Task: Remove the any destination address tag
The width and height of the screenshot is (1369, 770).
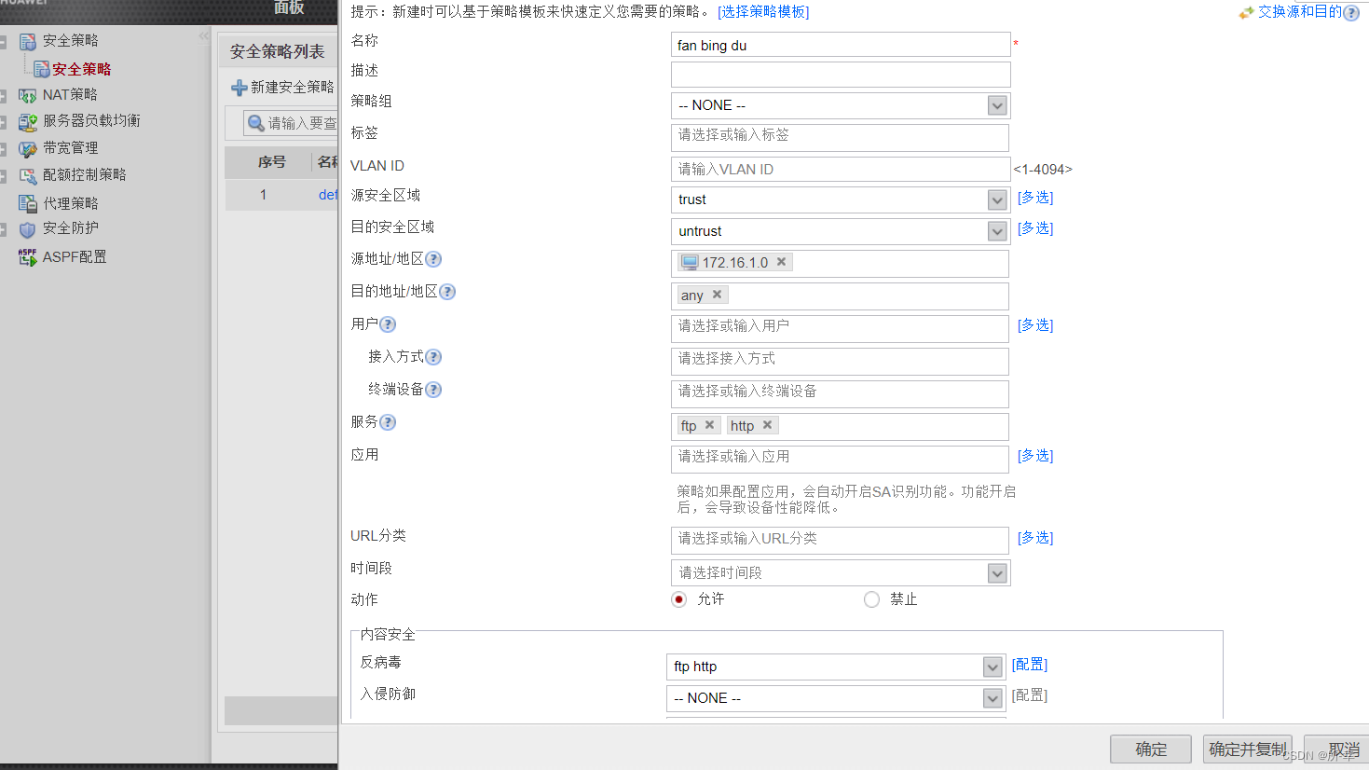Action: 717,295
